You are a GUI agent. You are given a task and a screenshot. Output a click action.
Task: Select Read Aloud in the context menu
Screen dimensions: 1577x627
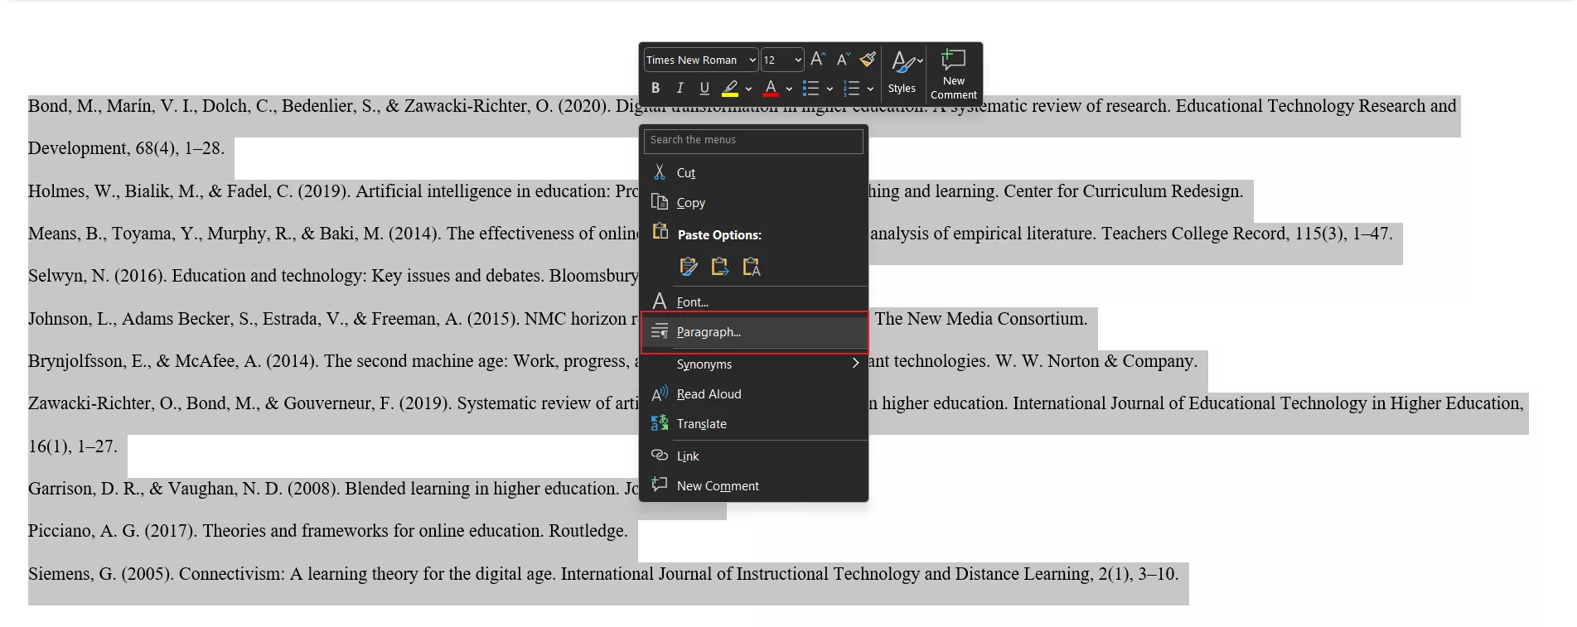point(754,393)
